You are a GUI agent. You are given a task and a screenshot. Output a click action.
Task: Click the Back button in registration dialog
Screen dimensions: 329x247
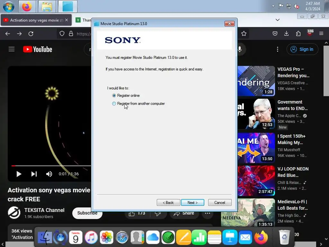coord(168,203)
